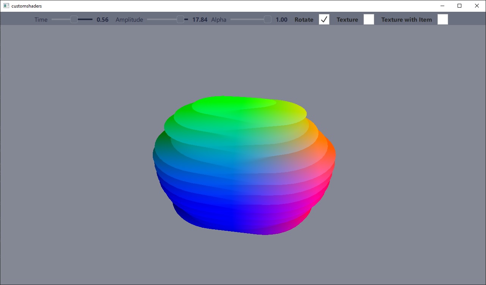Click the Texture with Item label text

click(x=406, y=19)
